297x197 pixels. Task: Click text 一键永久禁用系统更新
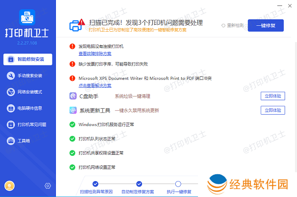[137, 110]
